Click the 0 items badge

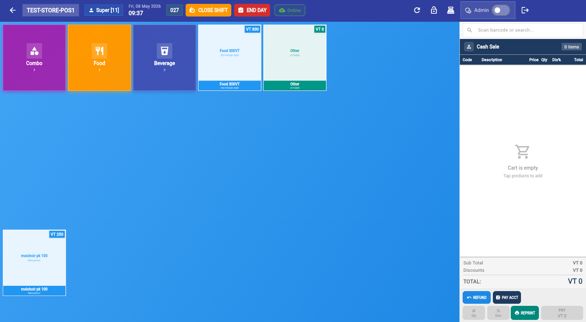tap(572, 47)
